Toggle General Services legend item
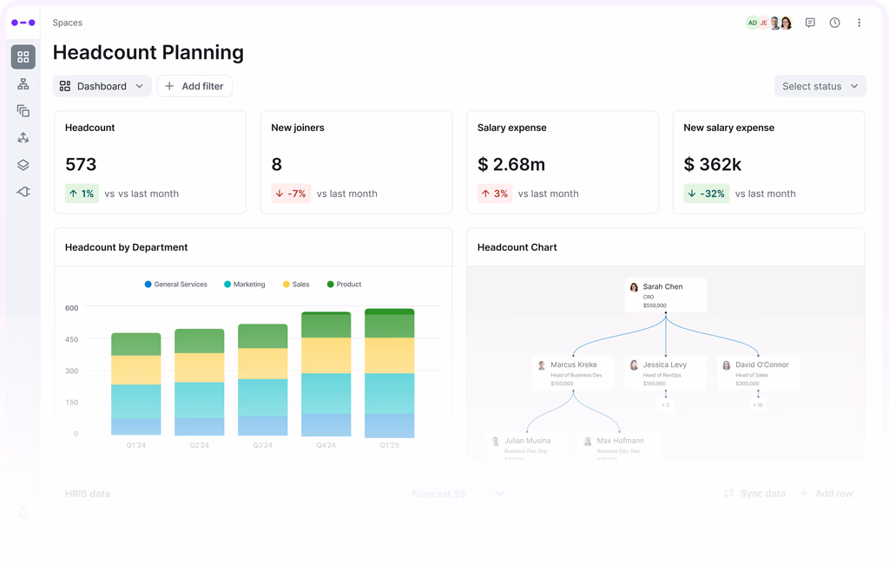Viewport: 889px width, 564px height. 175,285
